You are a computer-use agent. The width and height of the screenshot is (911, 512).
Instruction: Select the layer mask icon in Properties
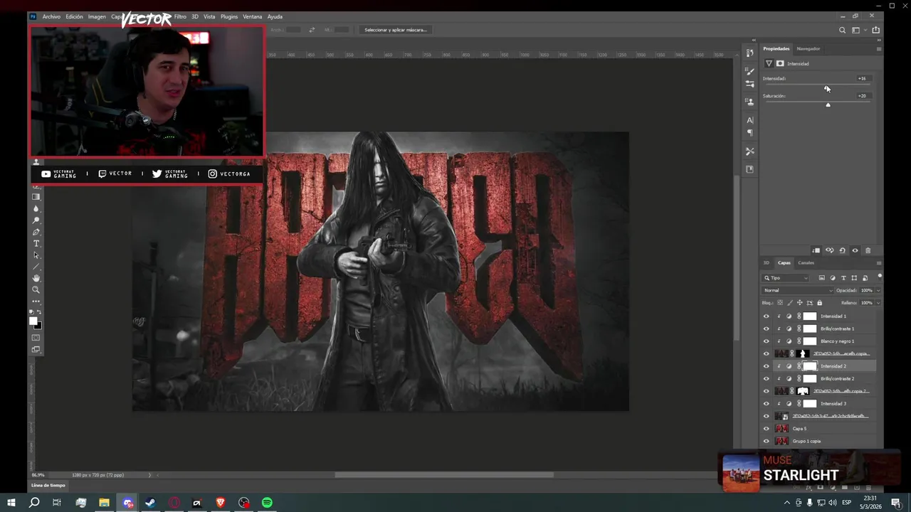[x=780, y=63]
